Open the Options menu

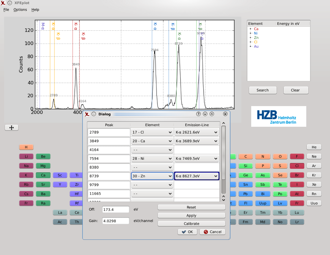pyautogui.click(x=20, y=10)
